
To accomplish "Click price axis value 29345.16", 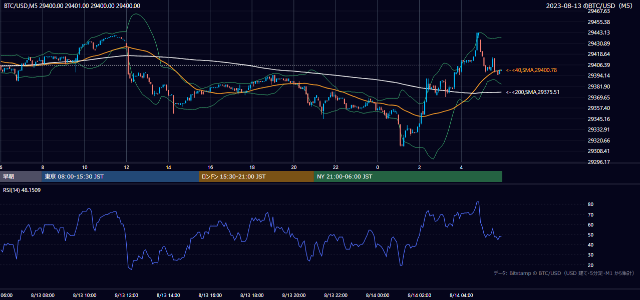I will point(598,119).
